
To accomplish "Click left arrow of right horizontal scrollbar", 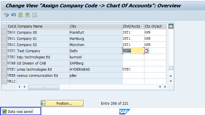I will [160, 87].
